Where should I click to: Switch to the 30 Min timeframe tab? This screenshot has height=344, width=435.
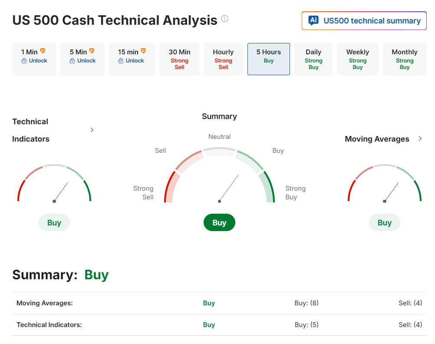[179, 59]
